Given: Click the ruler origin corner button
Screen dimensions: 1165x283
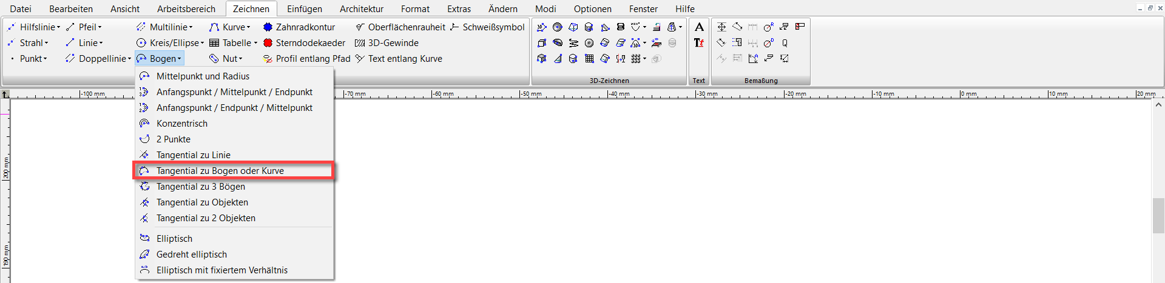Looking at the screenshot, I should point(5,94).
